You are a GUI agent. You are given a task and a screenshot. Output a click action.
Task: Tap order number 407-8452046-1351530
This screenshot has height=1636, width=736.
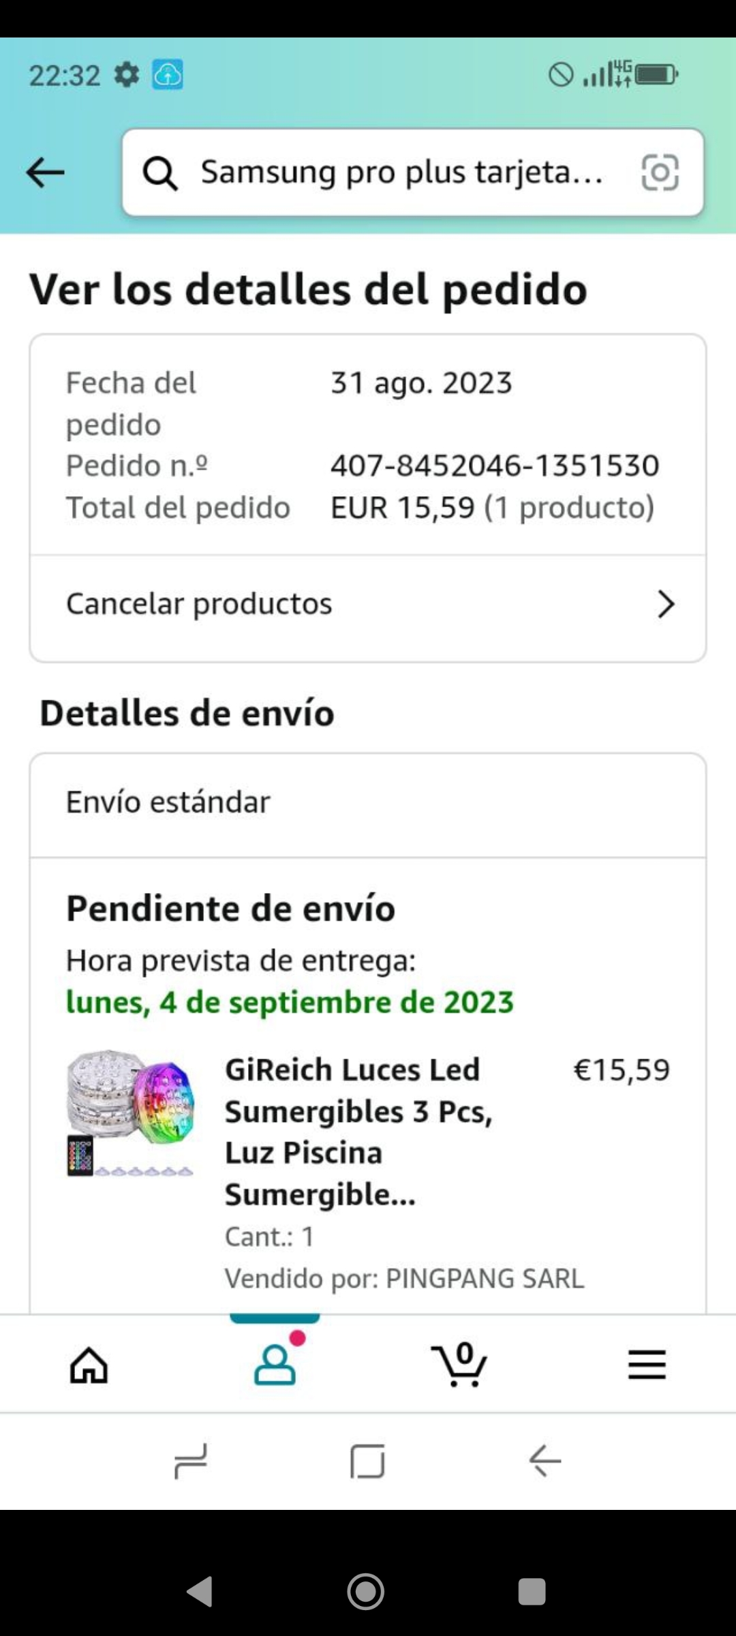(x=495, y=466)
